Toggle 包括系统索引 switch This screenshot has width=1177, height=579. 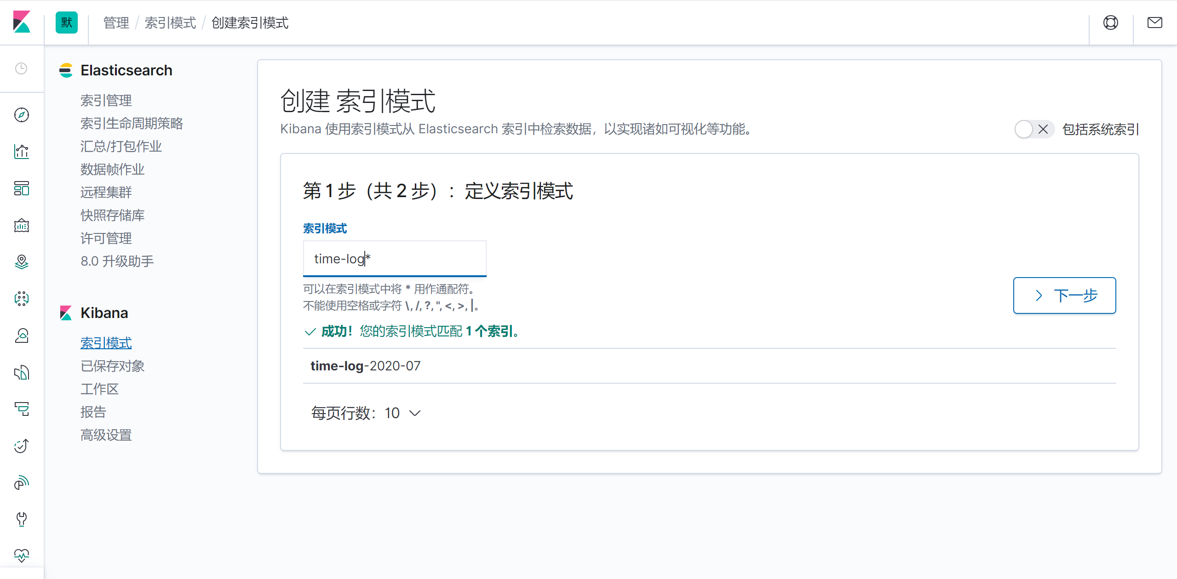click(x=1034, y=129)
